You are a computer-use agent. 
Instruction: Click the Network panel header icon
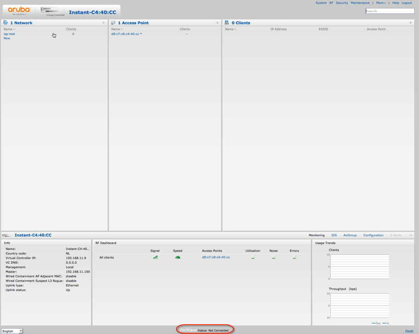pos(5,23)
